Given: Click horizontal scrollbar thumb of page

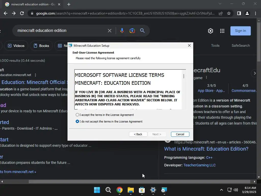Looking at the screenshot, I should (139, 182).
